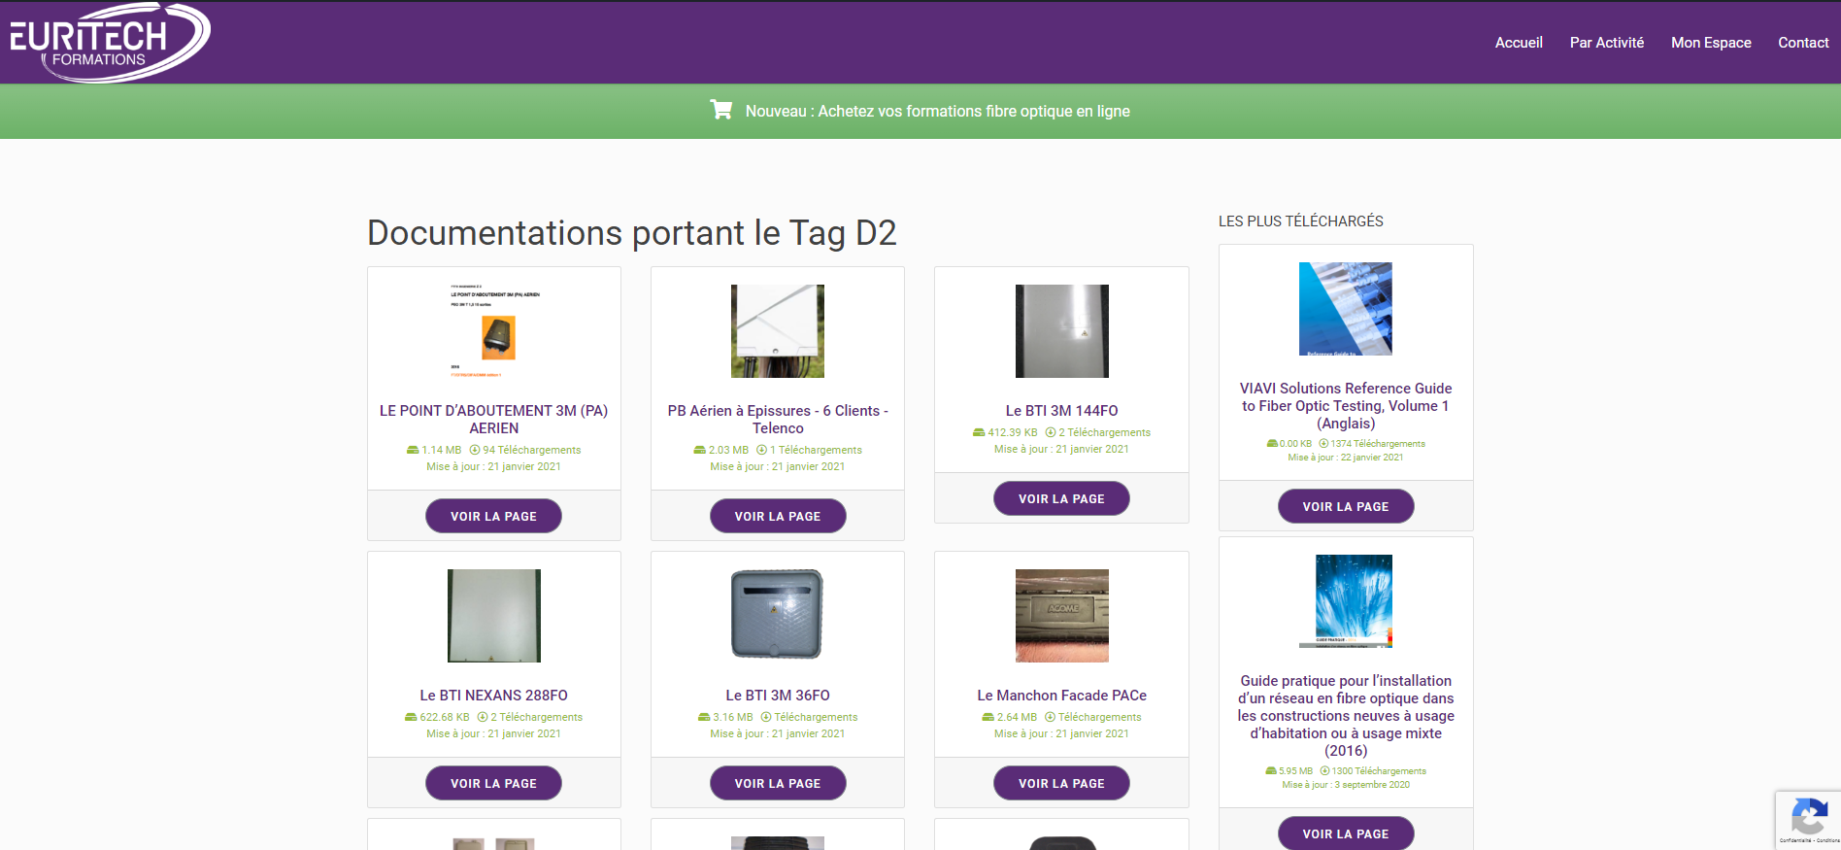
Task: Click the file size icon beside 5.95 MB
Action: (x=1271, y=770)
